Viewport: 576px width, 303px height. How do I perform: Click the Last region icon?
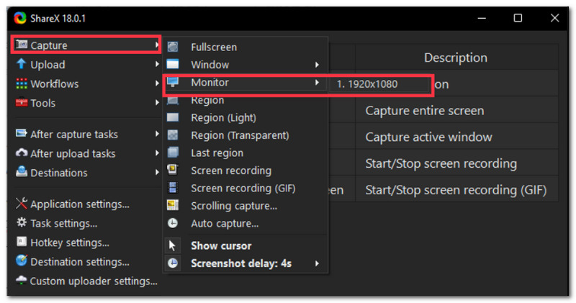pyautogui.click(x=173, y=152)
